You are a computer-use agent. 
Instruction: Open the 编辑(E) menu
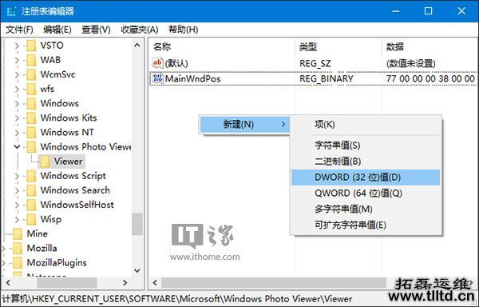57,30
